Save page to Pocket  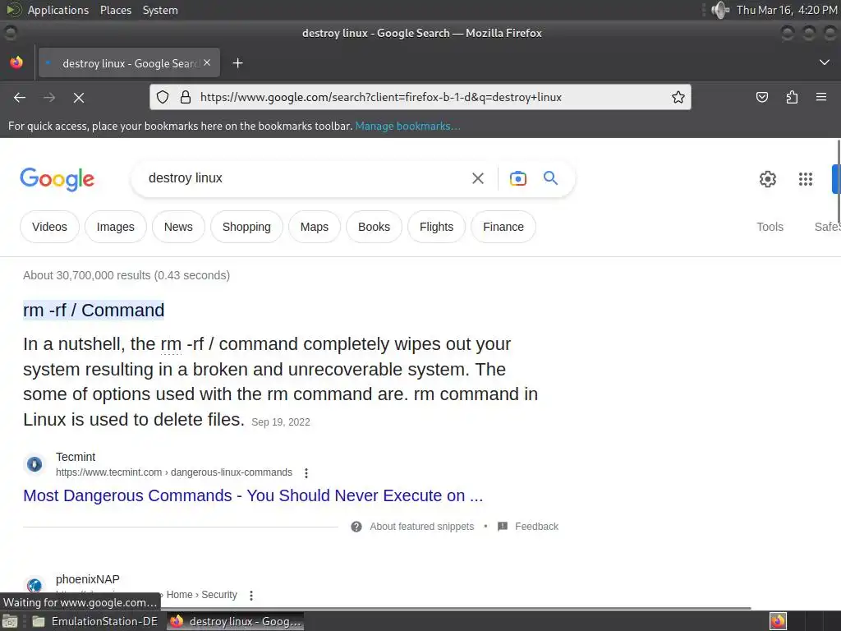(762, 97)
